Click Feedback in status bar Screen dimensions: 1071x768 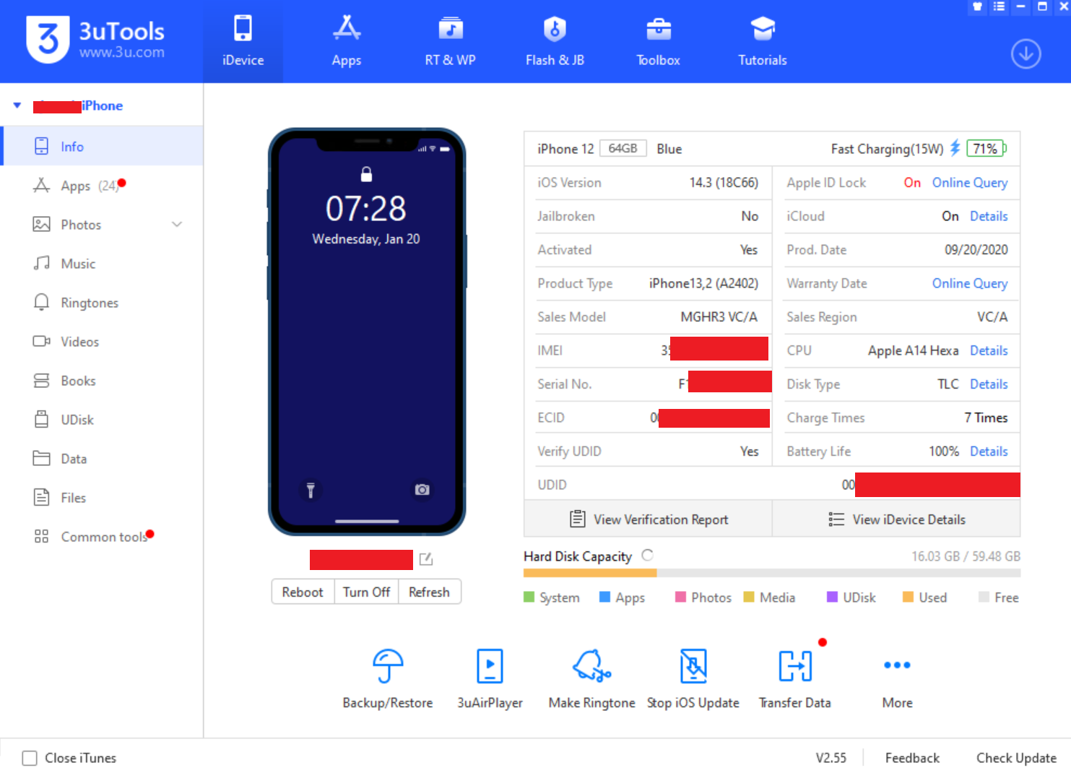(x=912, y=758)
